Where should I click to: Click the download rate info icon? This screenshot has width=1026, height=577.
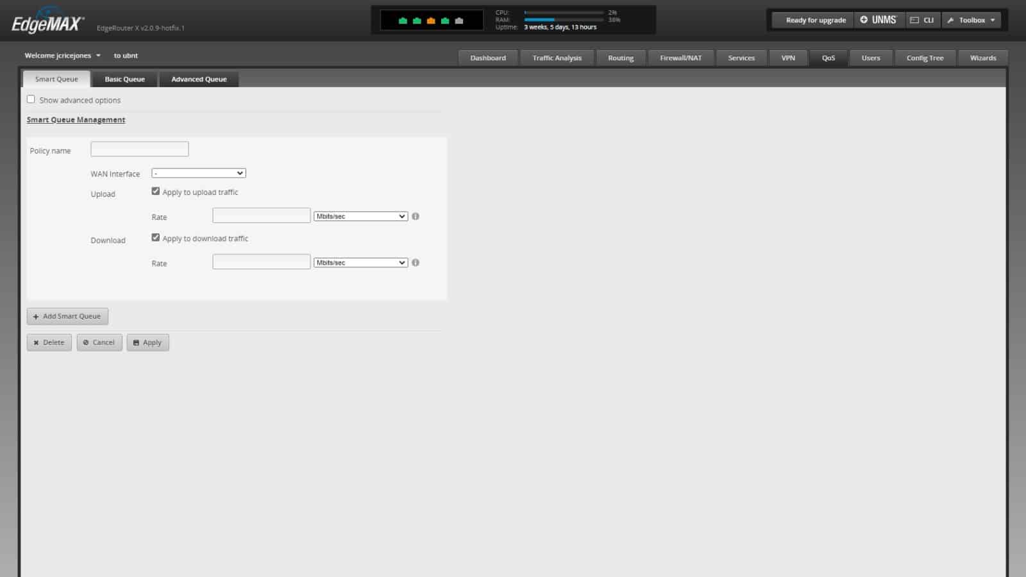(x=416, y=263)
